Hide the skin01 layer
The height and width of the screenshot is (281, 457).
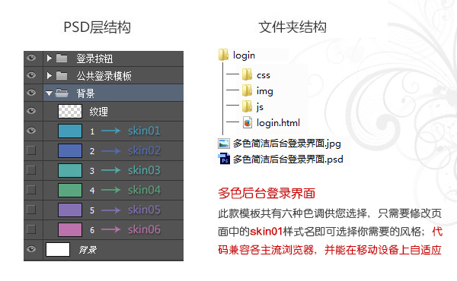pyautogui.click(x=31, y=131)
